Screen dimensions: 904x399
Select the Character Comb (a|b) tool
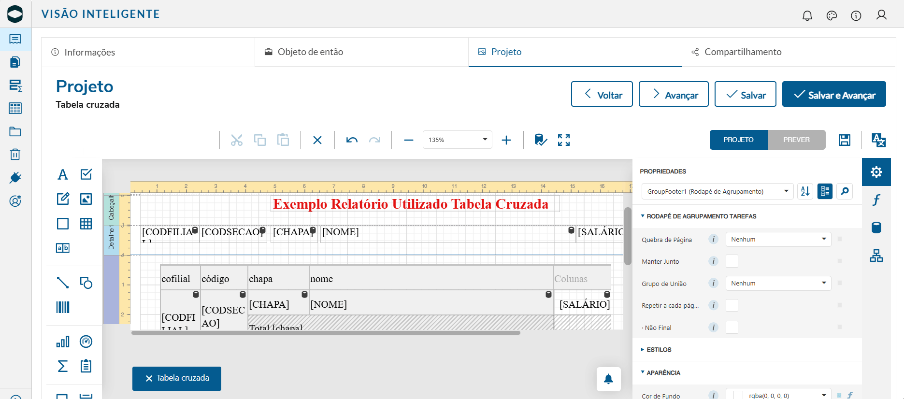(x=63, y=248)
